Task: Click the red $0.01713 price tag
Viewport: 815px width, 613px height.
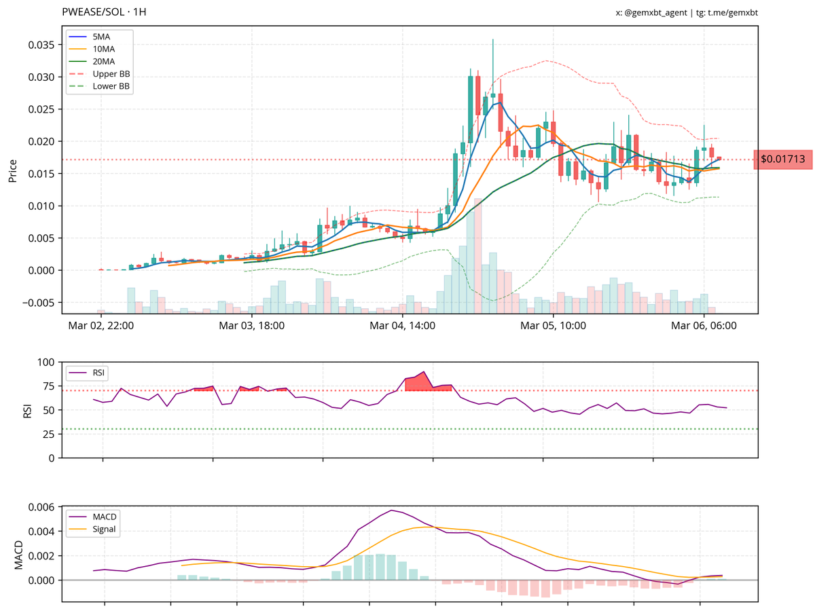Action: coord(782,159)
